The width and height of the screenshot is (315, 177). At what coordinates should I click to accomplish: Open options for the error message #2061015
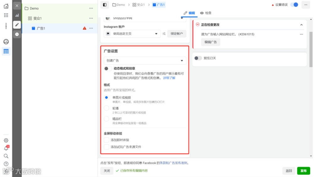[x=301, y=34]
